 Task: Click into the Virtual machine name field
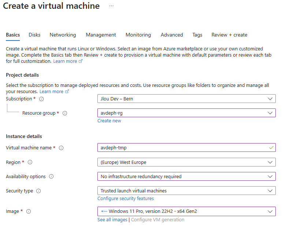point(186,148)
